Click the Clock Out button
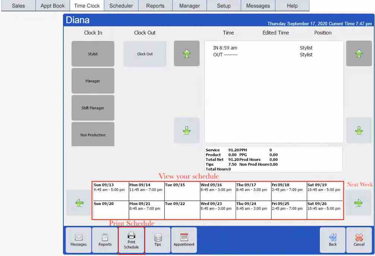Screen dimensions: 375x256 click(145, 54)
